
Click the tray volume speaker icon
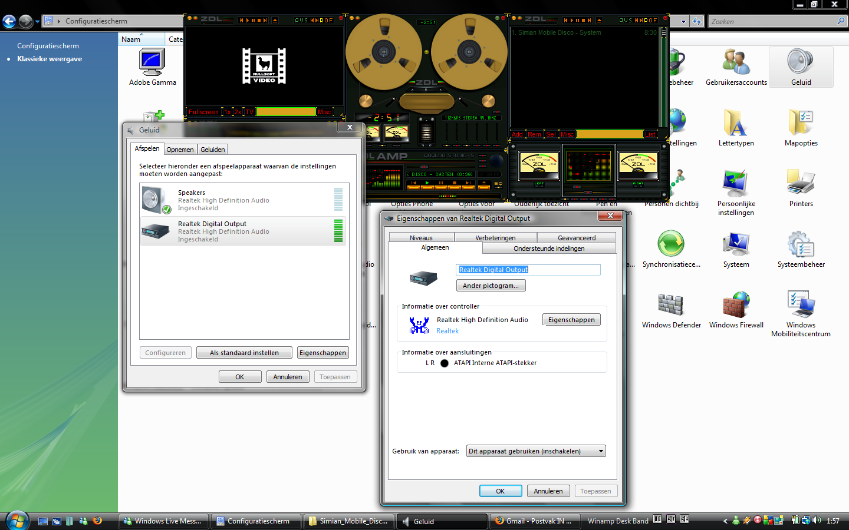tap(817, 521)
